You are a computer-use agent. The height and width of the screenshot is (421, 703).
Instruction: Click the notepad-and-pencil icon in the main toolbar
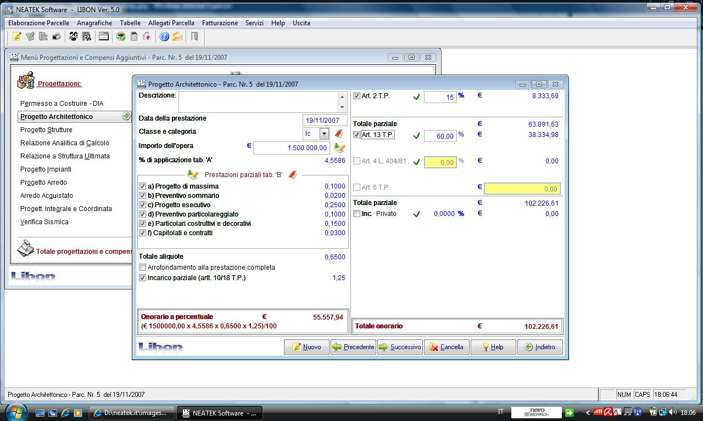(16, 37)
